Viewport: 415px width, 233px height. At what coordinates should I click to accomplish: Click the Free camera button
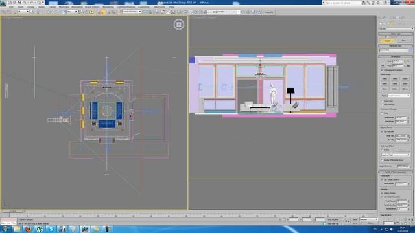pyautogui.click(x=404, y=41)
